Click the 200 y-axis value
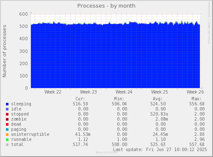213x157 pixels. pyautogui.click(x=24, y=63)
